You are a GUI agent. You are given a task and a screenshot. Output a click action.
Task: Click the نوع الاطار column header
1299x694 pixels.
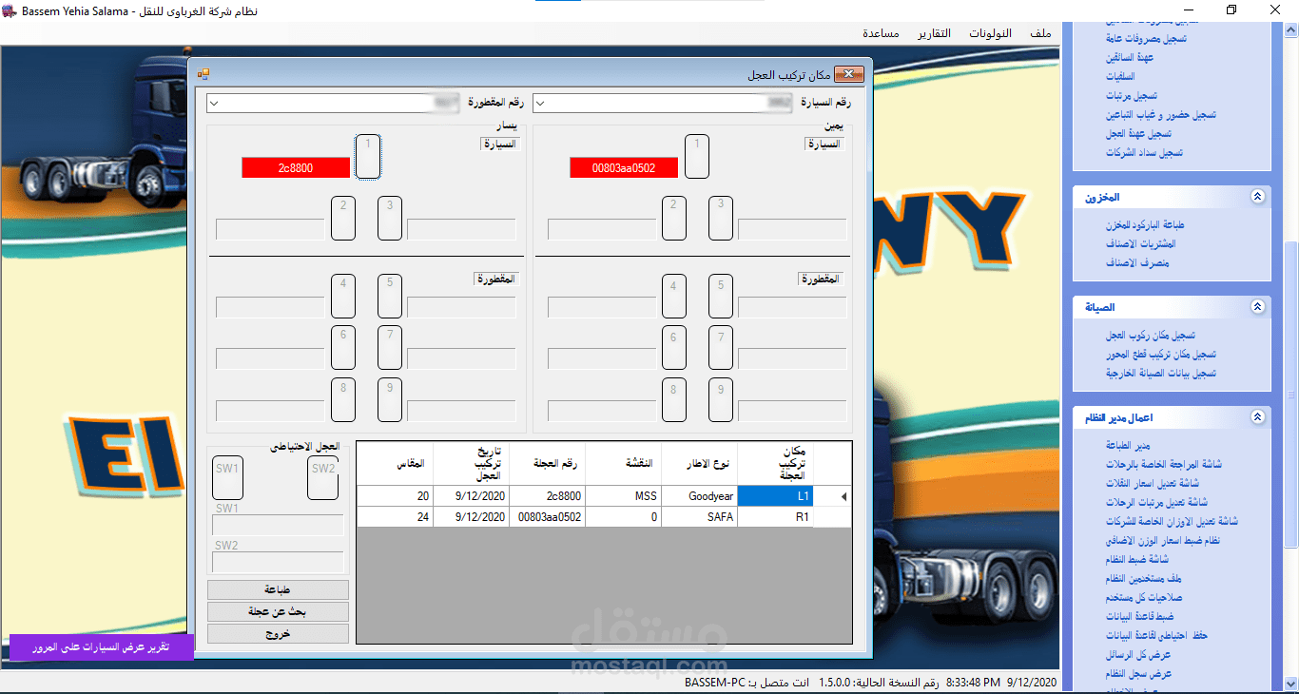tap(700, 463)
